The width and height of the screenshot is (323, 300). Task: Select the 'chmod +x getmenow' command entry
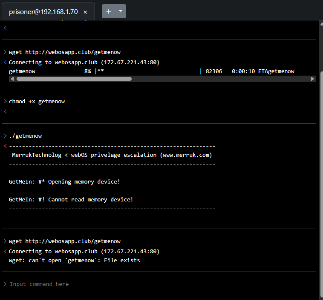coord(37,102)
